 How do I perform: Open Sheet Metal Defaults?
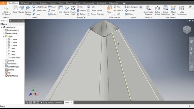pos(148,11)
